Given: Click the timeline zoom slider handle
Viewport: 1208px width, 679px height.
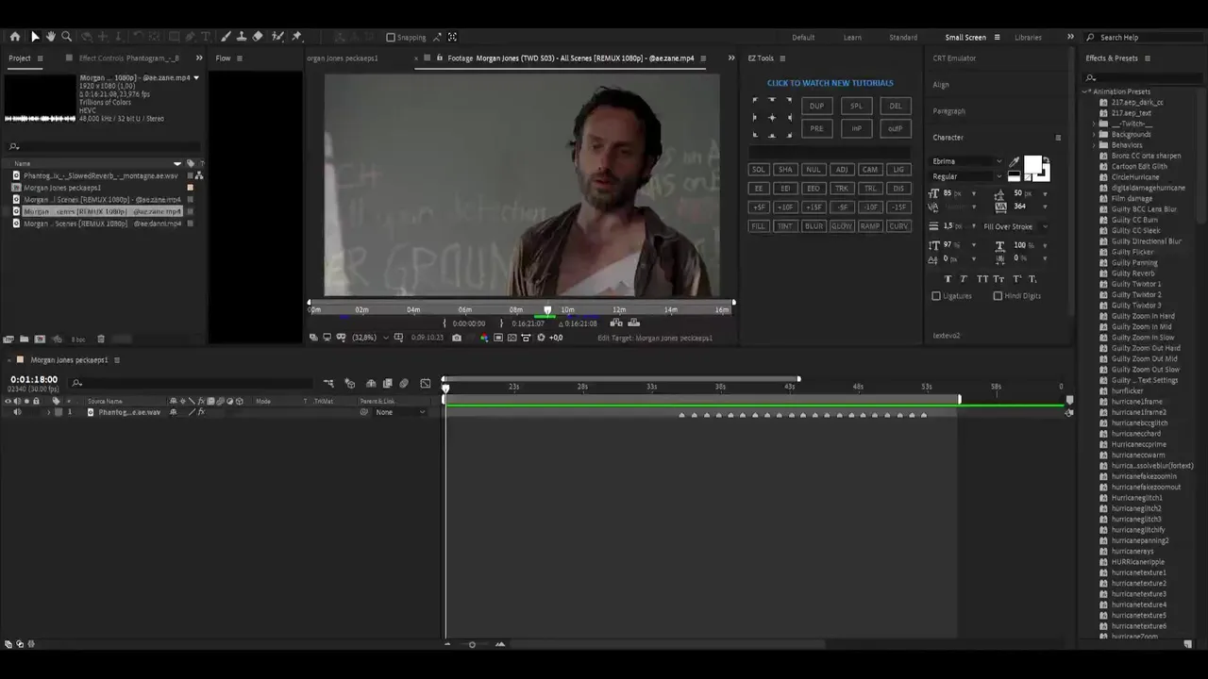Looking at the screenshot, I should coord(472,645).
